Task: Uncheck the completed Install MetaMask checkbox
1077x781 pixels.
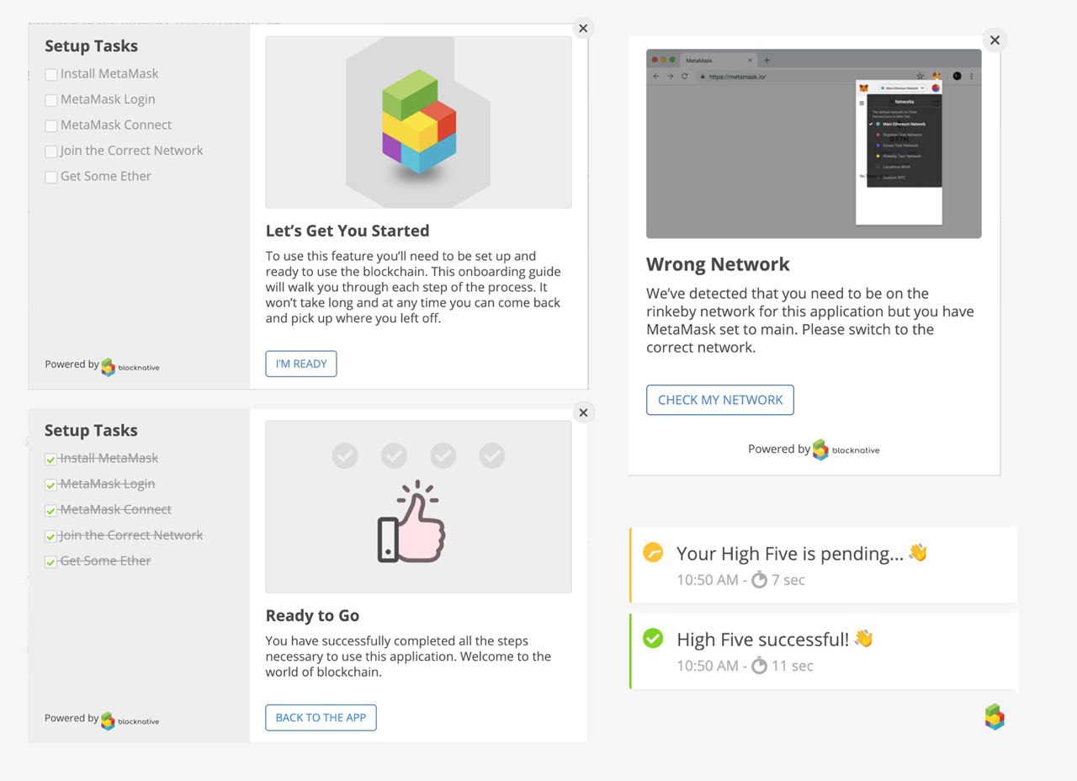Action: point(50,460)
